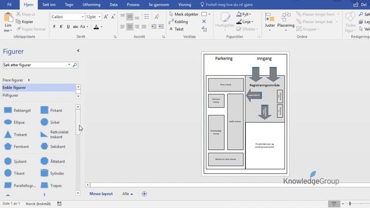This screenshot has height=208, width=370.
Task: Toggle underline U formatting
Action: 68,27
